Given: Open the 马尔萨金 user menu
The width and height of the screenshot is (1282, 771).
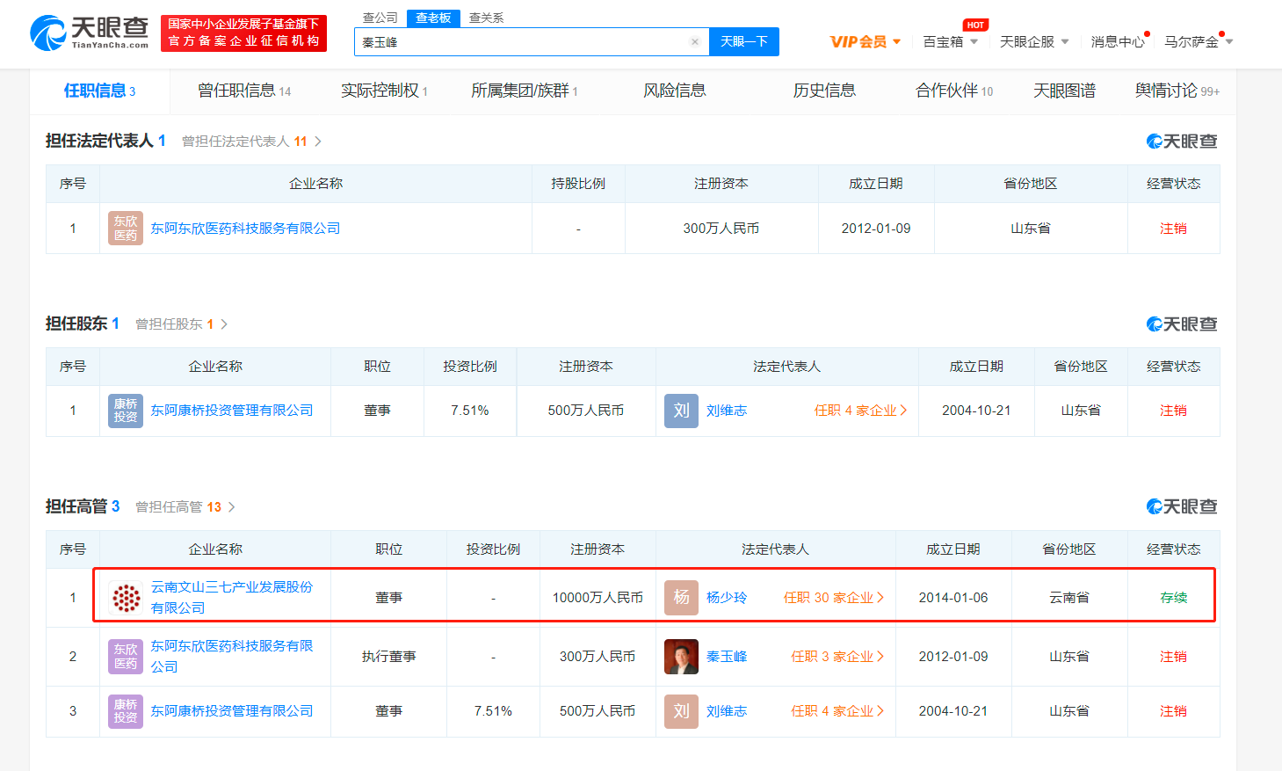Looking at the screenshot, I should point(1199,41).
